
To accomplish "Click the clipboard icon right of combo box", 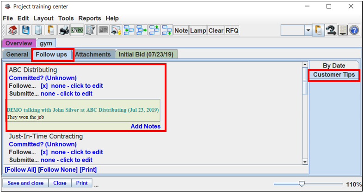I will [318, 30].
